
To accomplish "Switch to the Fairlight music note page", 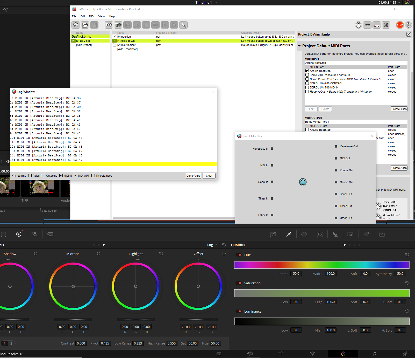I will (374, 354).
